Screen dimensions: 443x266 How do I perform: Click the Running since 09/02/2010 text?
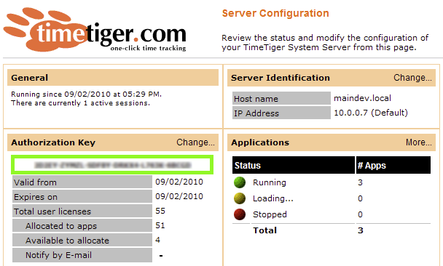pyautogui.click(x=87, y=94)
